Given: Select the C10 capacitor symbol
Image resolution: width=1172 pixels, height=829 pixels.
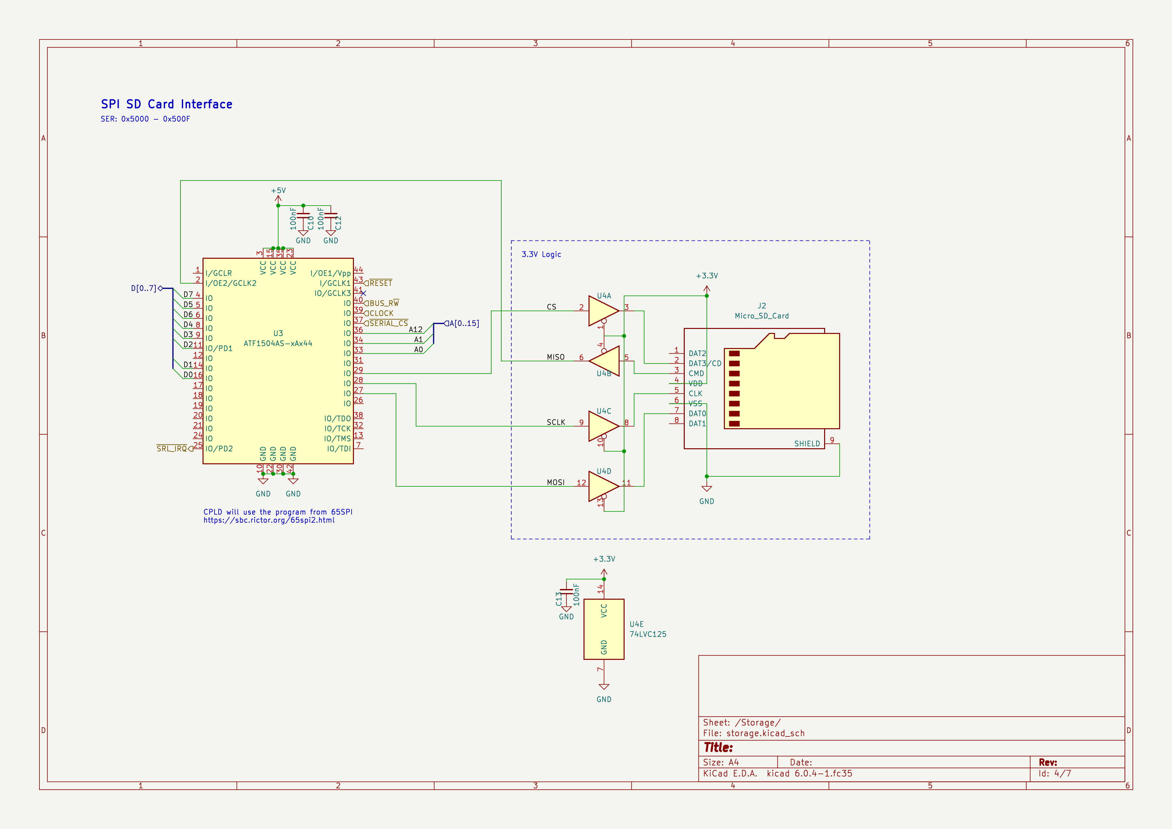Looking at the screenshot, I should [x=303, y=215].
